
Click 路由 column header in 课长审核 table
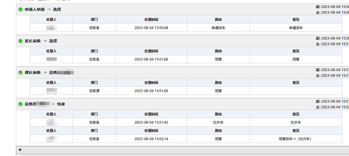pos(218,83)
